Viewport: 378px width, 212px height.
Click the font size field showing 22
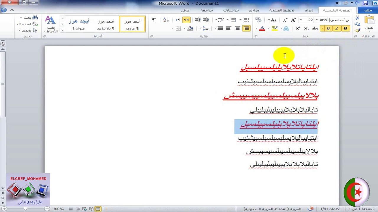coord(309,20)
